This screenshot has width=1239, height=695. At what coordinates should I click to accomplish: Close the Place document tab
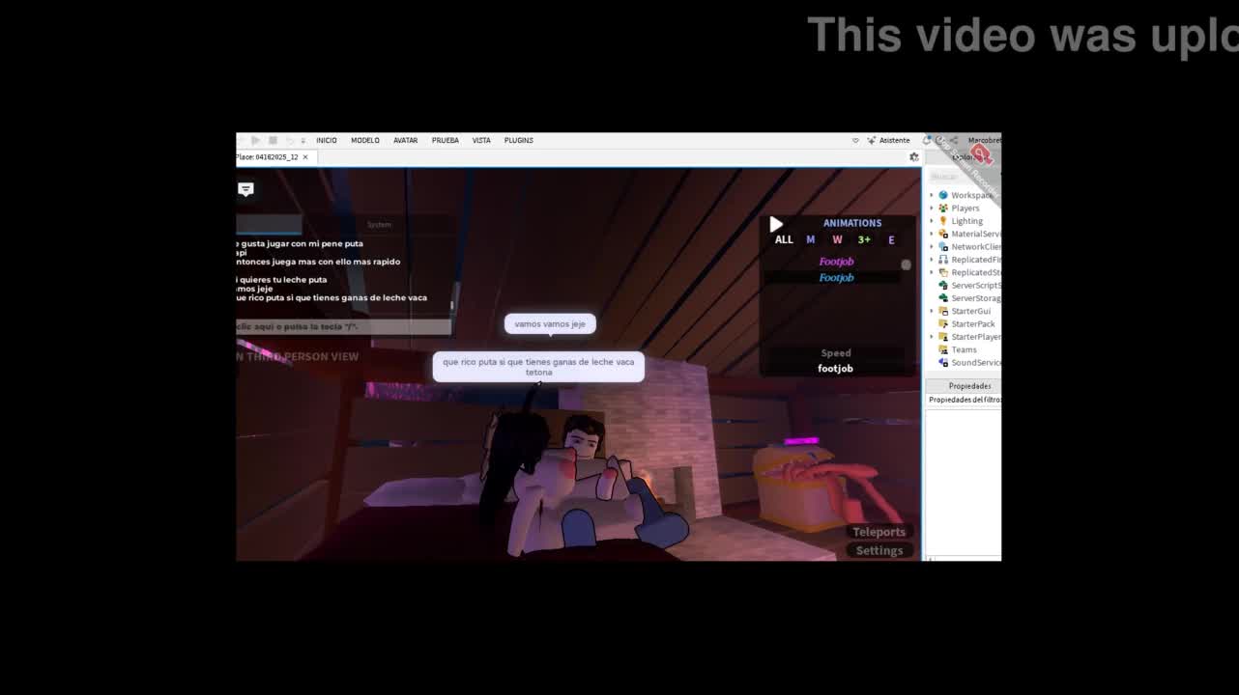coord(305,156)
